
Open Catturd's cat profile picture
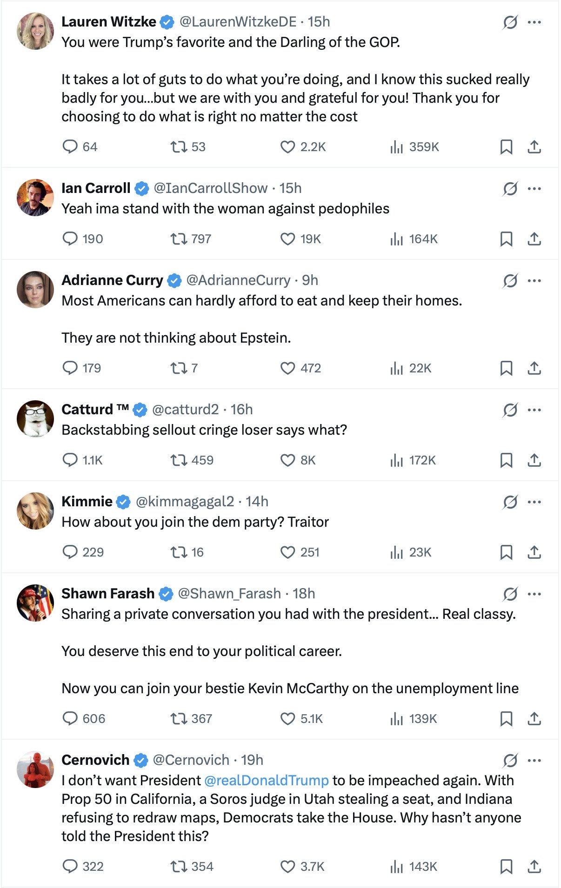point(35,418)
